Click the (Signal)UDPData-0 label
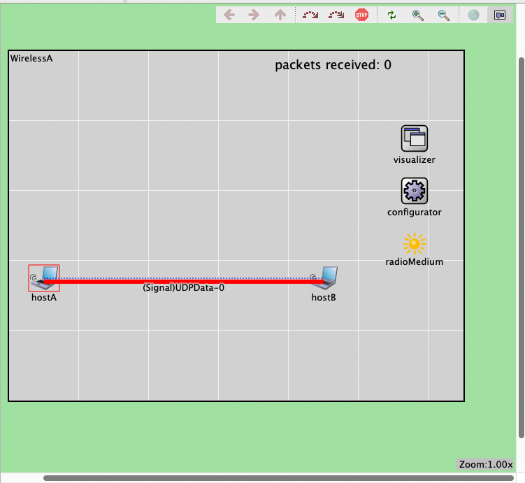This screenshot has height=483, width=525. click(x=183, y=288)
